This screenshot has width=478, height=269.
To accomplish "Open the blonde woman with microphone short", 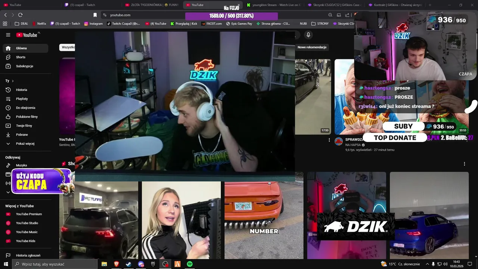I will tap(181, 220).
